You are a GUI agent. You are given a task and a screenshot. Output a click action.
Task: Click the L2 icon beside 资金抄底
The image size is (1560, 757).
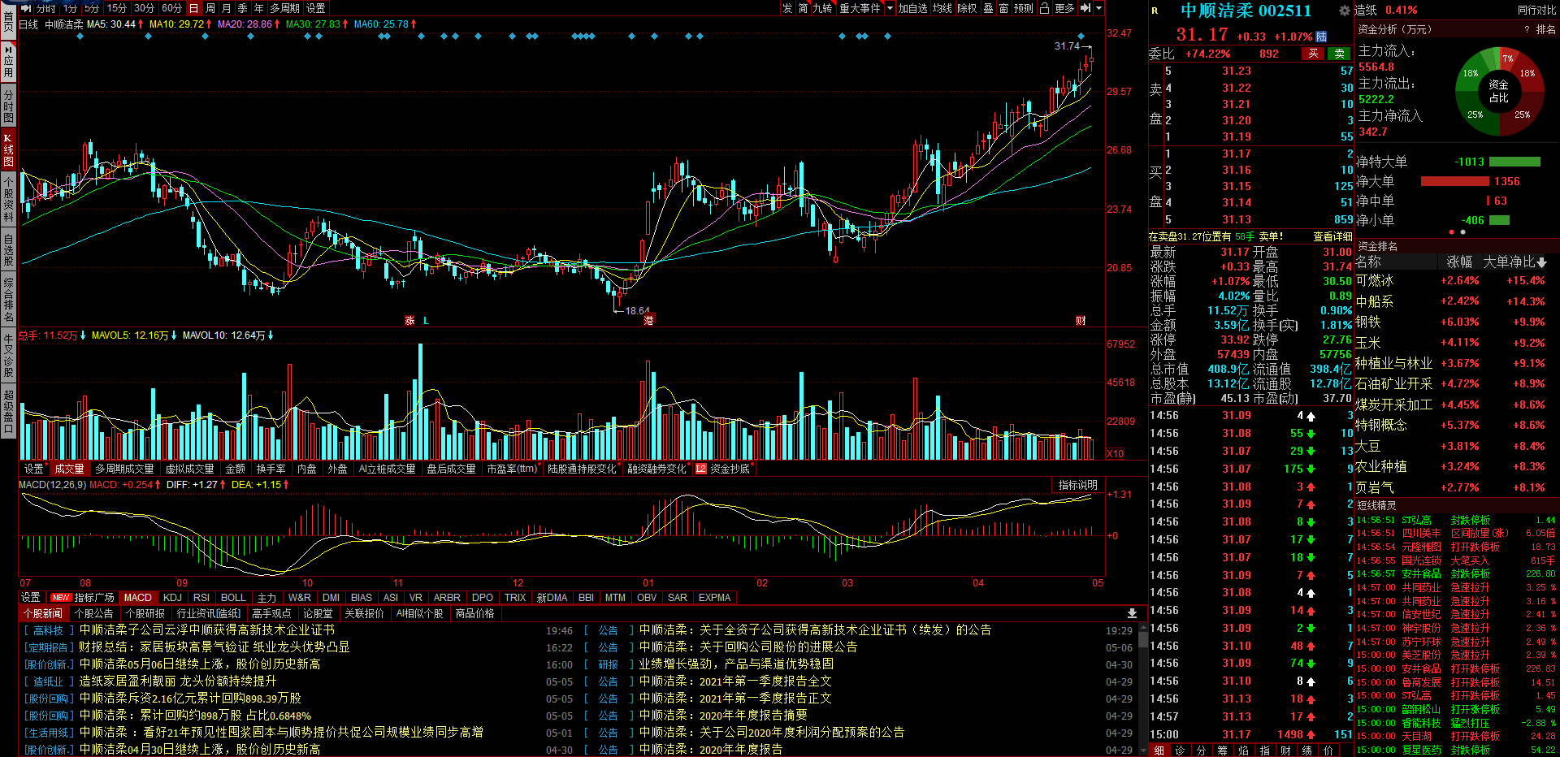tap(700, 469)
